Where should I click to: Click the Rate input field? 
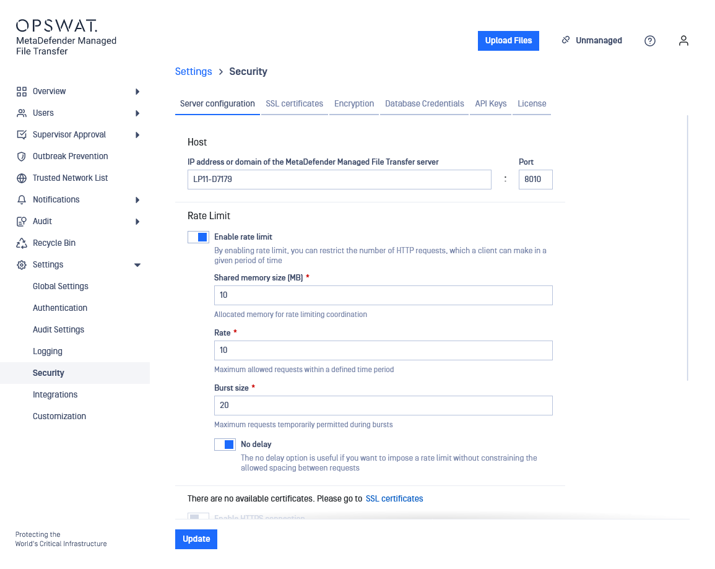pyautogui.click(x=383, y=350)
